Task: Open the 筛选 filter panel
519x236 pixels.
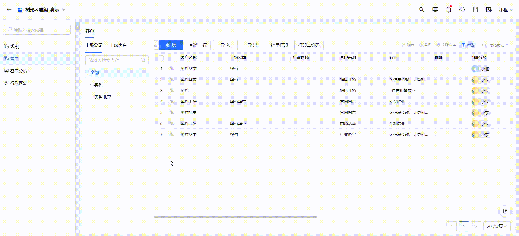Action: [467, 45]
